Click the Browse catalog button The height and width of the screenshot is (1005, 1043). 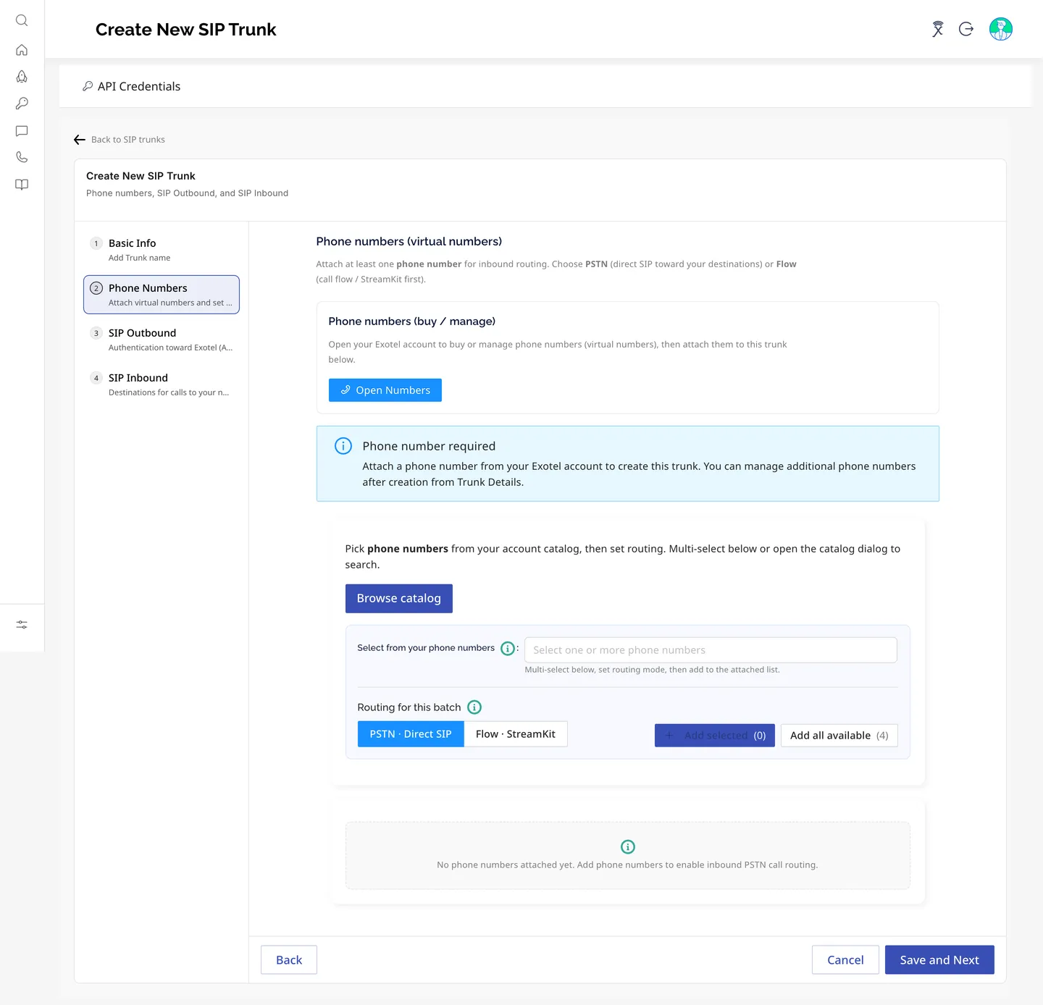tap(399, 599)
